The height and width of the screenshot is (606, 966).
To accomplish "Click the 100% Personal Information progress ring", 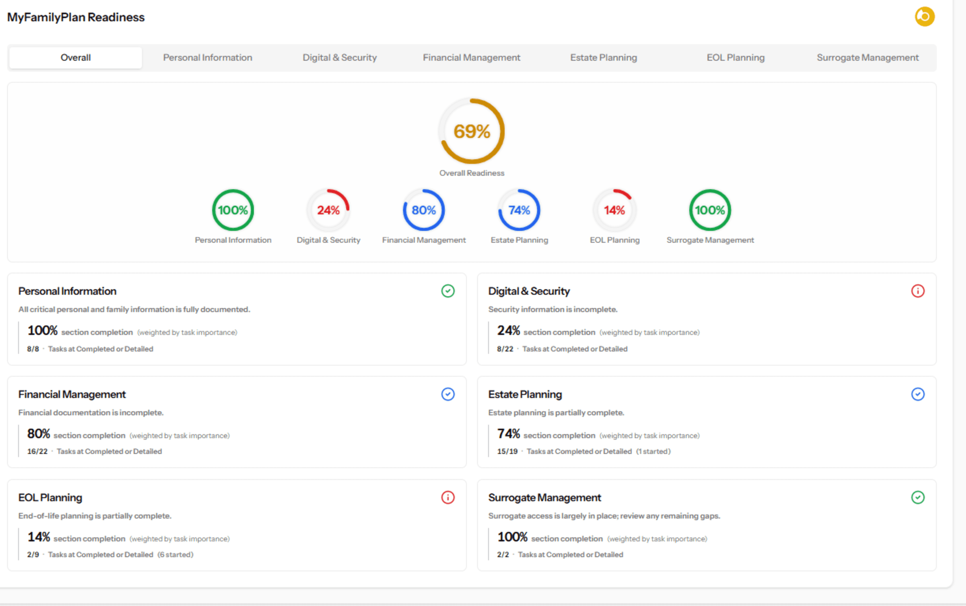I will (233, 210).
